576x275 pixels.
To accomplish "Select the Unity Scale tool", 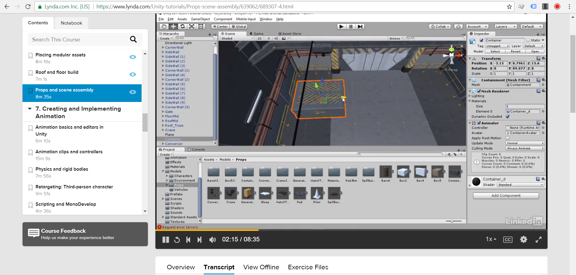I will coord(192,27).
